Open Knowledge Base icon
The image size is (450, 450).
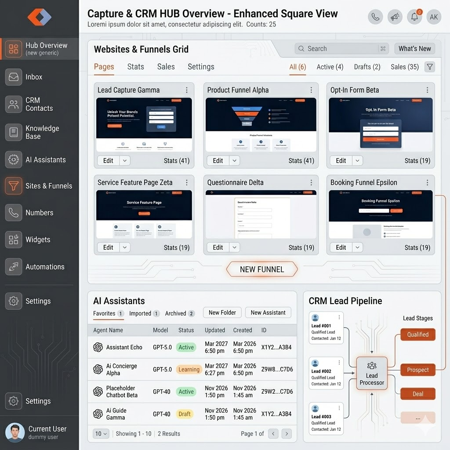14,132
